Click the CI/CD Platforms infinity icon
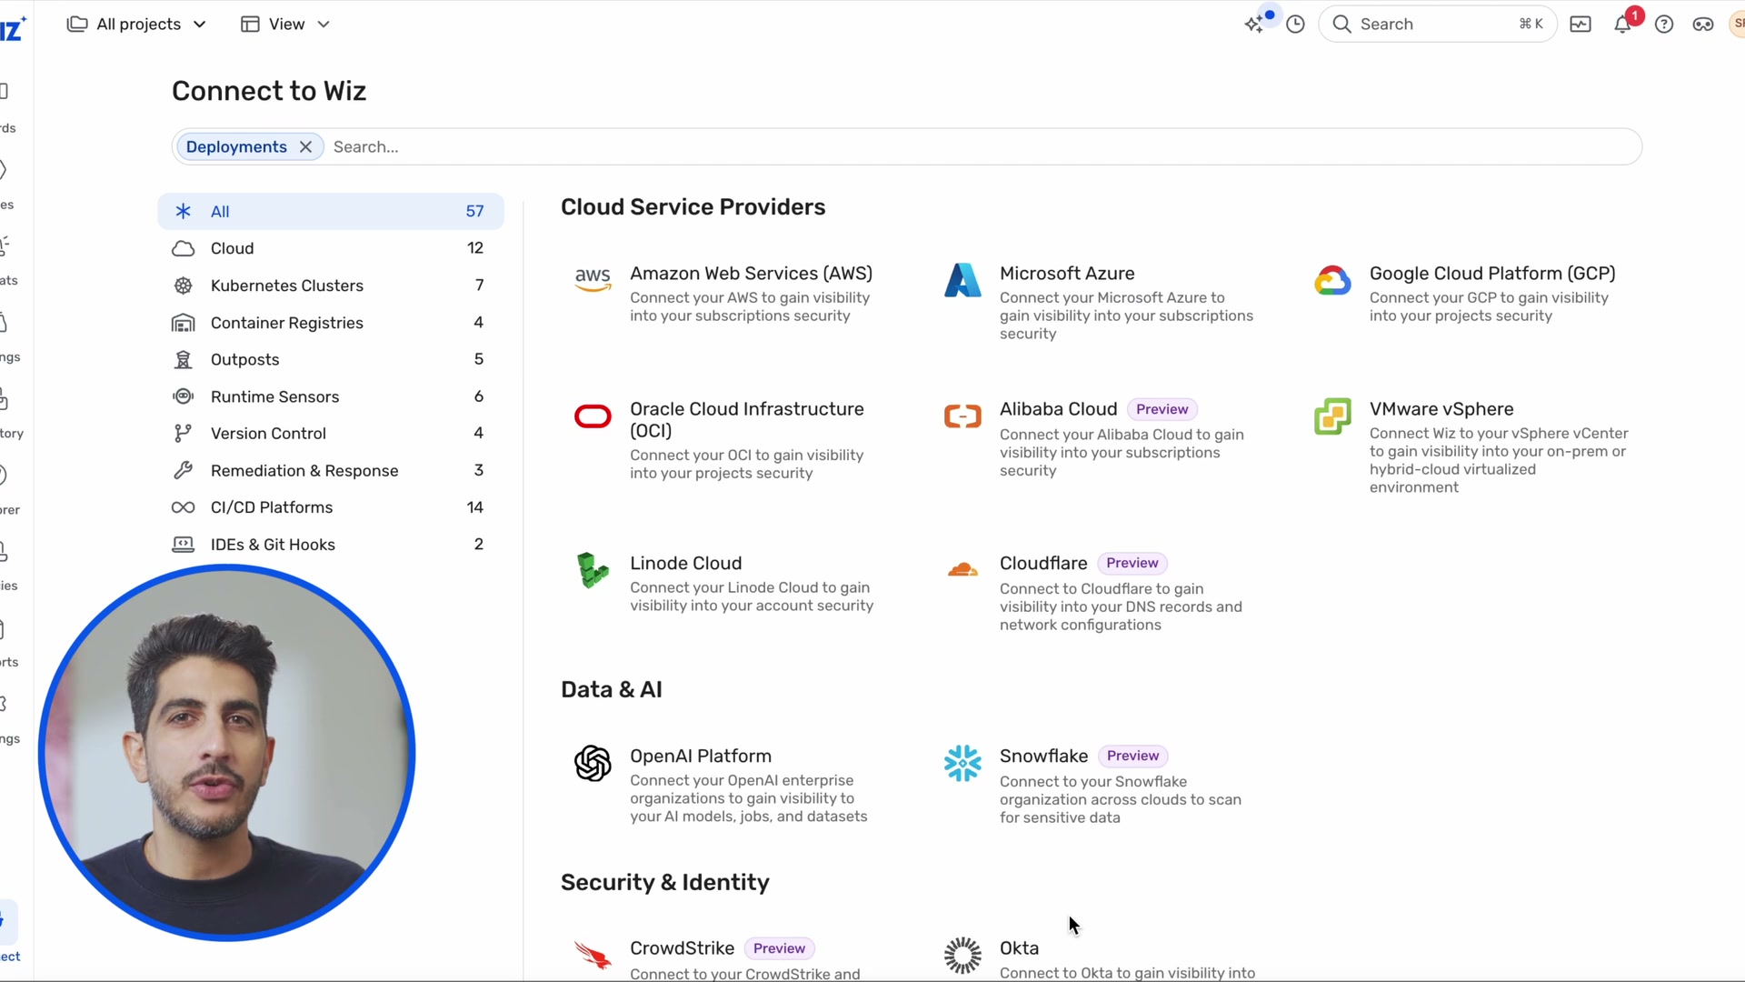This screenshot has width=1745, height=982. click(x=183, y=507)
